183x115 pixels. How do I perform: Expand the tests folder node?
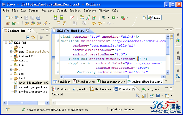tap(11, 78)
